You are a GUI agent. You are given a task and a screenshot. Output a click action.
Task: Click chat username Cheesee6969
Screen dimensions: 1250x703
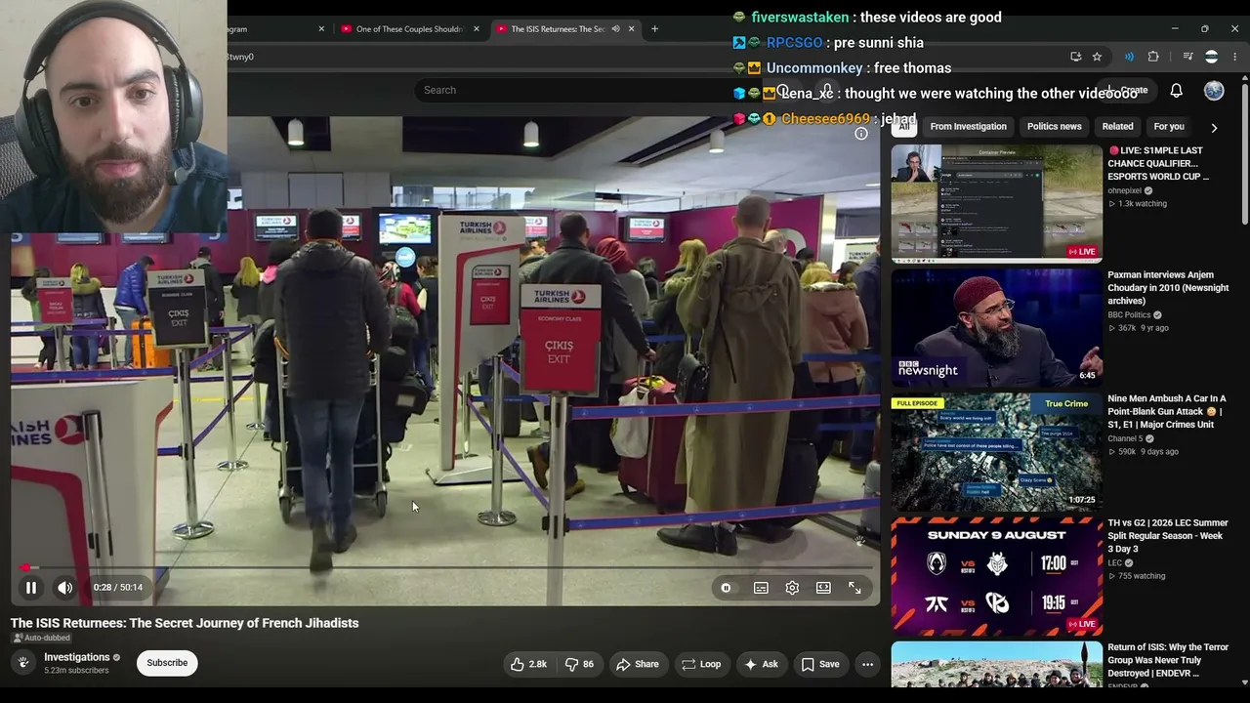click(825, 119)
